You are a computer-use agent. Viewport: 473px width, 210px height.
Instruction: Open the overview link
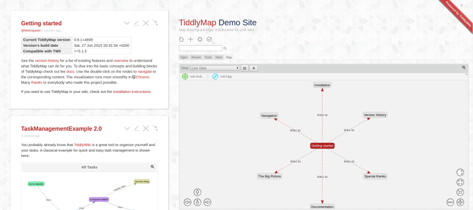tap(121, 60)
